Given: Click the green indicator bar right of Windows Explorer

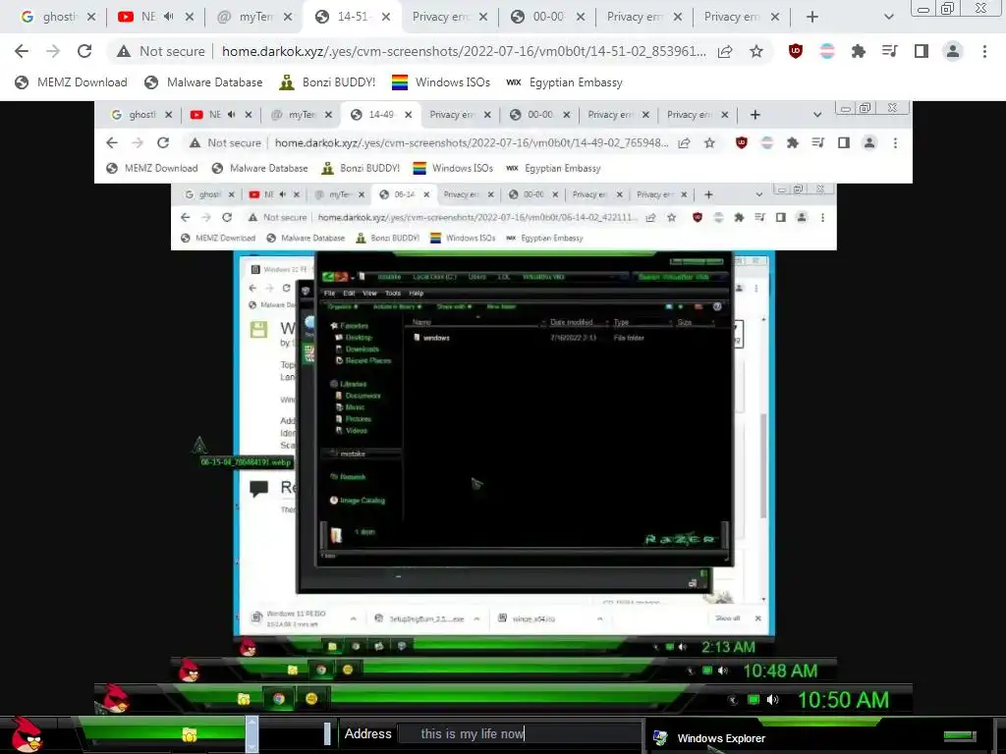Looking at the screenshot, I should [x=961, y=736].
